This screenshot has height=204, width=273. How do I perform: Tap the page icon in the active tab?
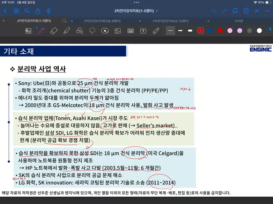pyautogui.click(x=64, y=21)
